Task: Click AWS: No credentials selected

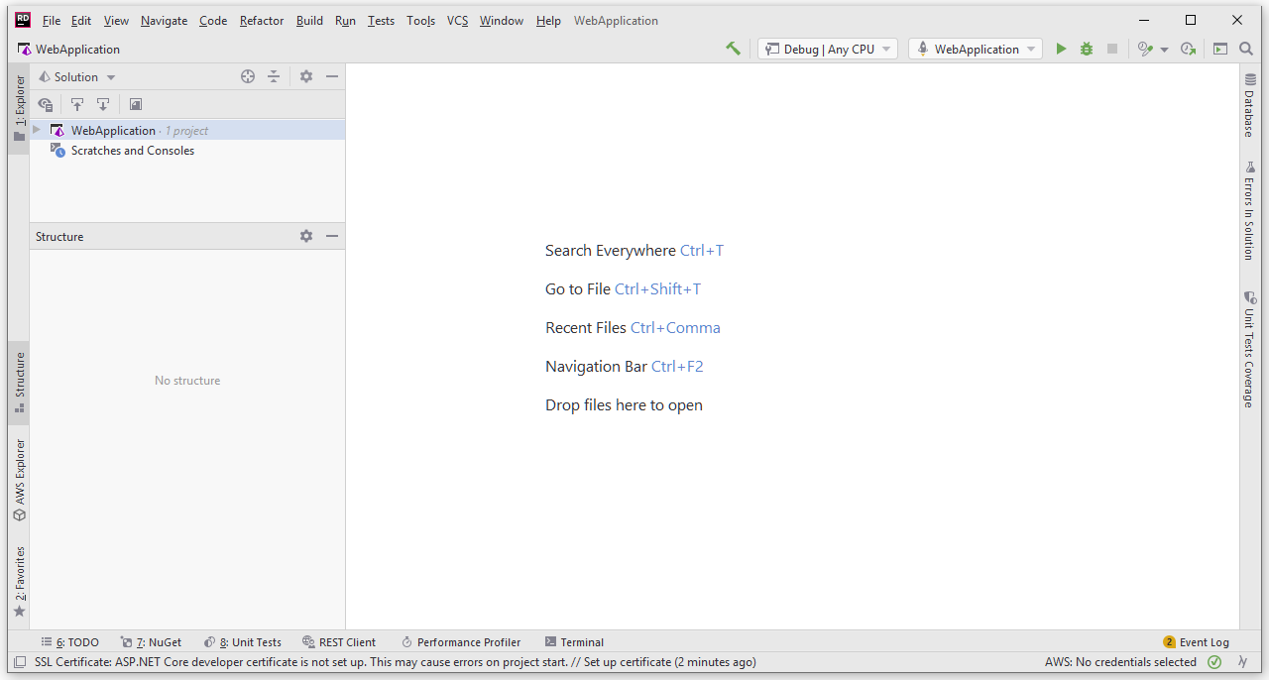Action: [1120, 662]
